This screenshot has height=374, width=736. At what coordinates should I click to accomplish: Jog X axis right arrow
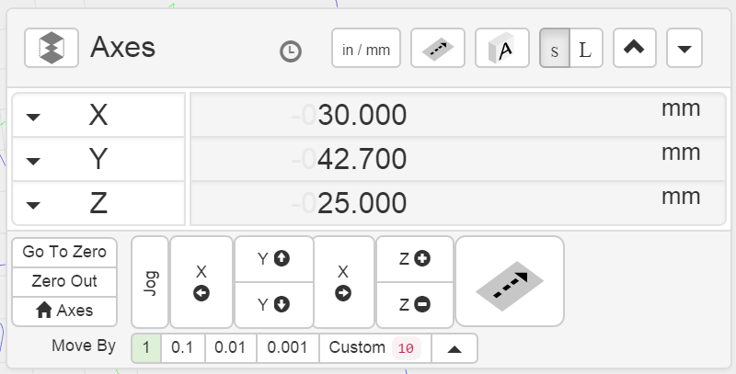[343, 282]
